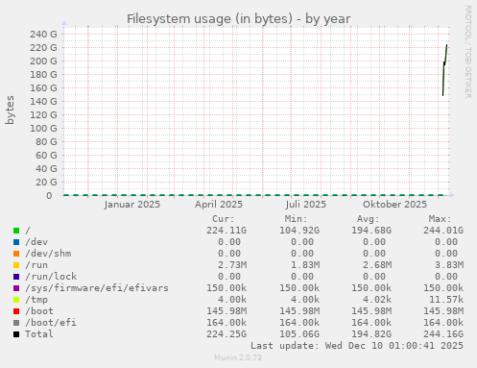Screen dimensions: 477x368
Task: Click the 'Avg:' column header
Action: [368, 219]
